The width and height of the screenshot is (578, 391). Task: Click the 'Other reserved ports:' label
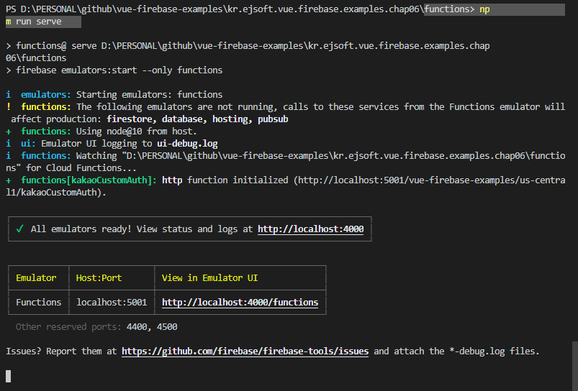[x=68, y=327]
